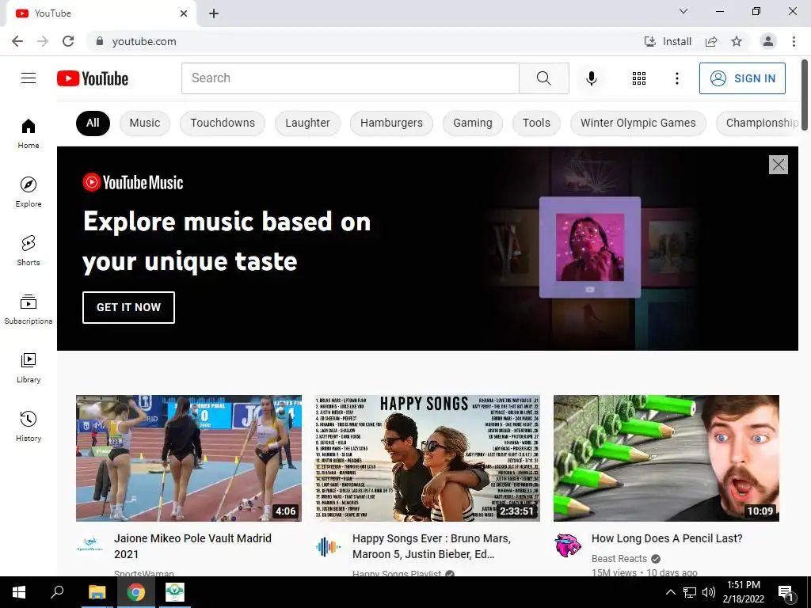Start voice search with microphone
This screenshot has width=811, height=608.
click(x=591, y=78)
